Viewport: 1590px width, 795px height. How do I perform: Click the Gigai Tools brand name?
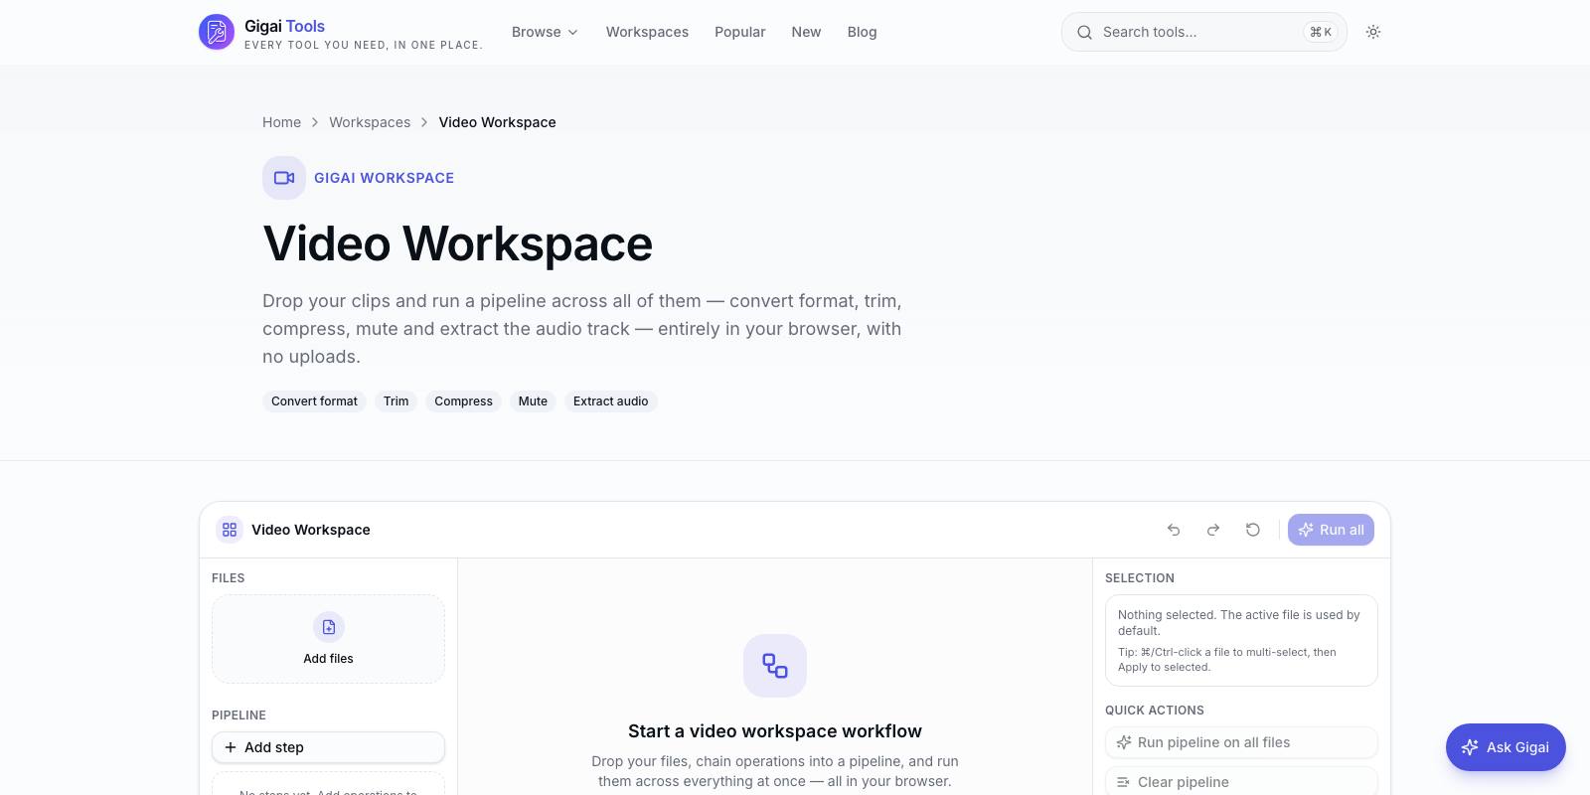pos(284,26)
